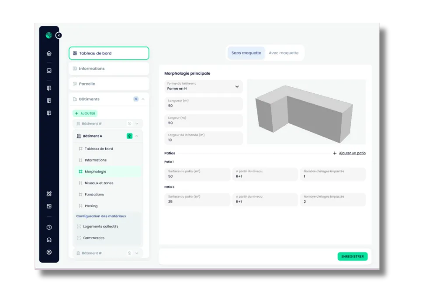Switch to the Avec maquette tab
Image resolution: width=426 pixels, height=305 pixels.
(284, 53)
